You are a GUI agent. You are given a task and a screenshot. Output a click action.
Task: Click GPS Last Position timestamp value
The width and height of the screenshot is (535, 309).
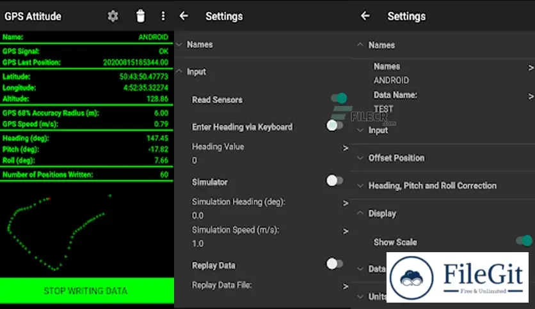pos(136,63)
